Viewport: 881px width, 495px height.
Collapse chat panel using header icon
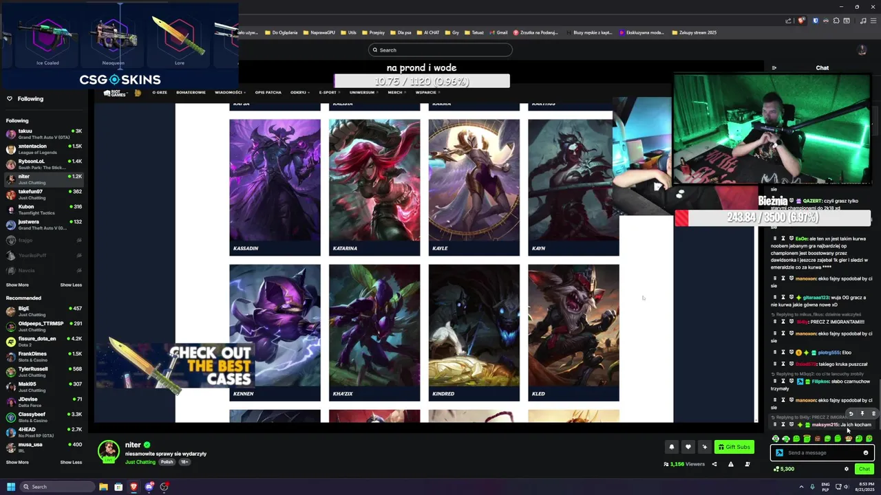pos(774,68)
